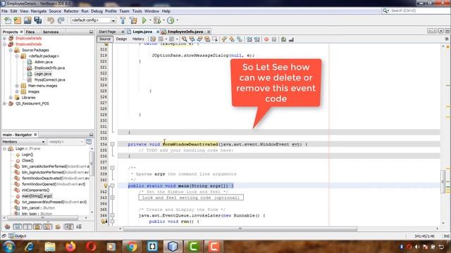The height and width of the screenshot is (253, 451).
Task: Switch to the Start Page tab
Action: coord(107,32)
